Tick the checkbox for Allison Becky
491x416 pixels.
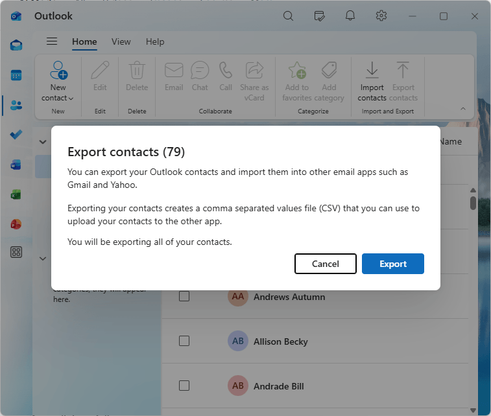184,341
